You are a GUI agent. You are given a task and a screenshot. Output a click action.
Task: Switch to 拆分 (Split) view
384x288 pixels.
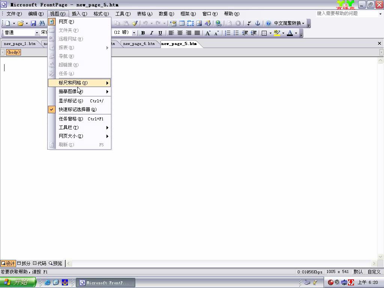click(x=24, y=264)
